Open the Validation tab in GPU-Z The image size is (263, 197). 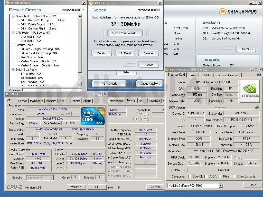click(x=206, y=75)
